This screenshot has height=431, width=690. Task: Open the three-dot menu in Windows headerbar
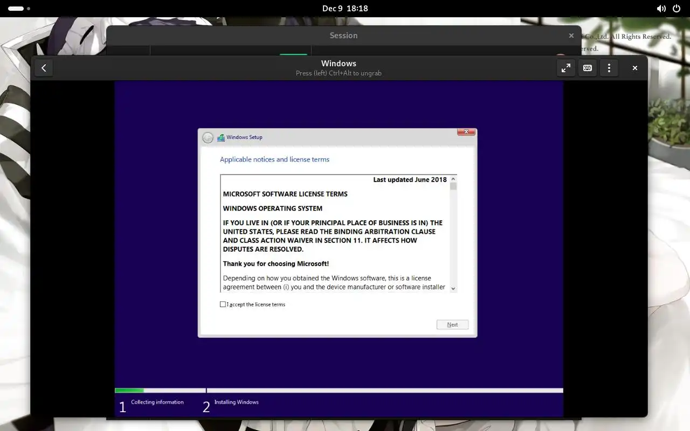click(609, 68)
